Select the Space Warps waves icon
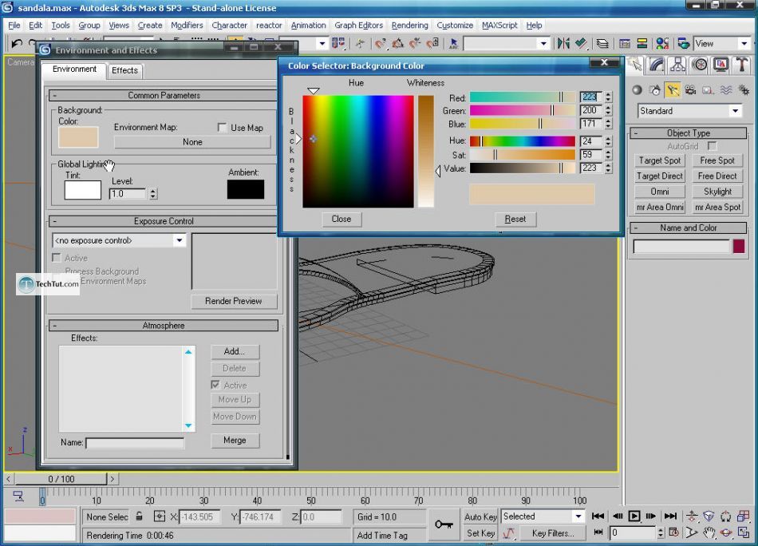This screenshot has width=758, height=546. 726,90
